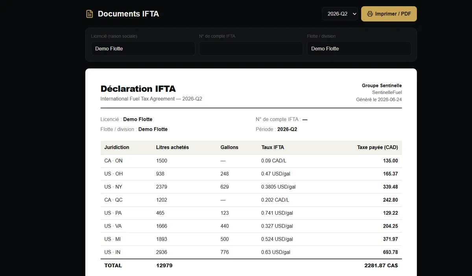Click the CA · QC jurisdiction cell
The image size is (472, 276).
click(x=113, y=200)
